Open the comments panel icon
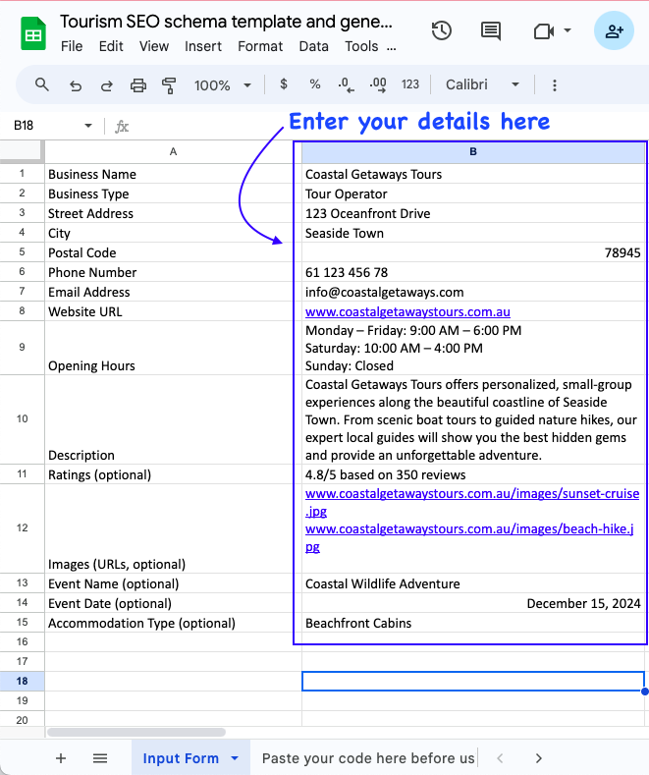Viewport: 649px width, 775px height. tap(491, 31)
